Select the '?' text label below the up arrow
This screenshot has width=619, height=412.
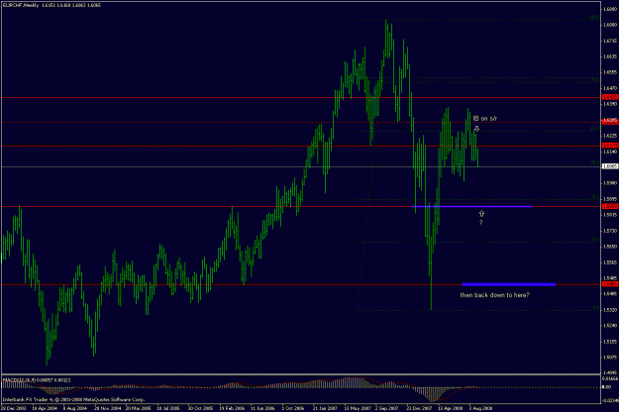[x=480, y=223]
